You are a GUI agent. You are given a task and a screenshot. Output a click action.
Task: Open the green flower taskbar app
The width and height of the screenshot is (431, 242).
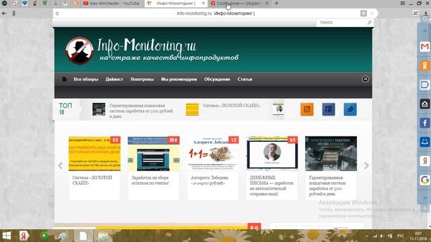click(44, 236)
